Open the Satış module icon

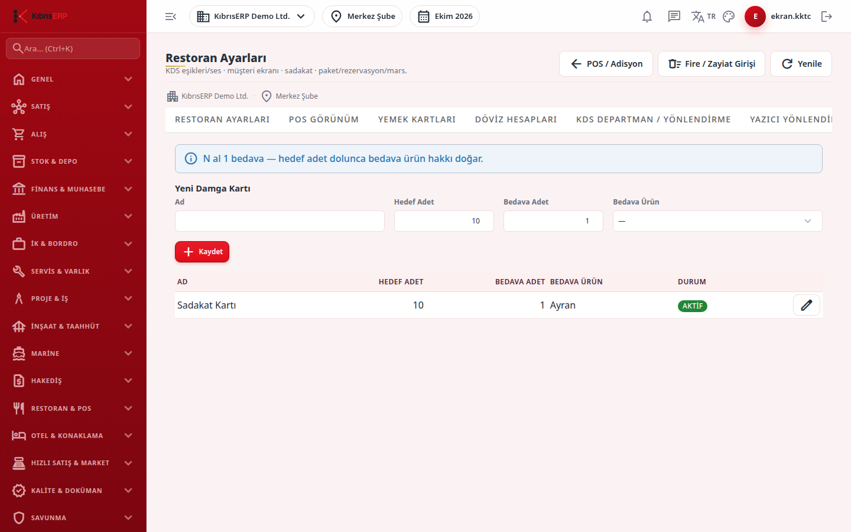coord(19,106)
